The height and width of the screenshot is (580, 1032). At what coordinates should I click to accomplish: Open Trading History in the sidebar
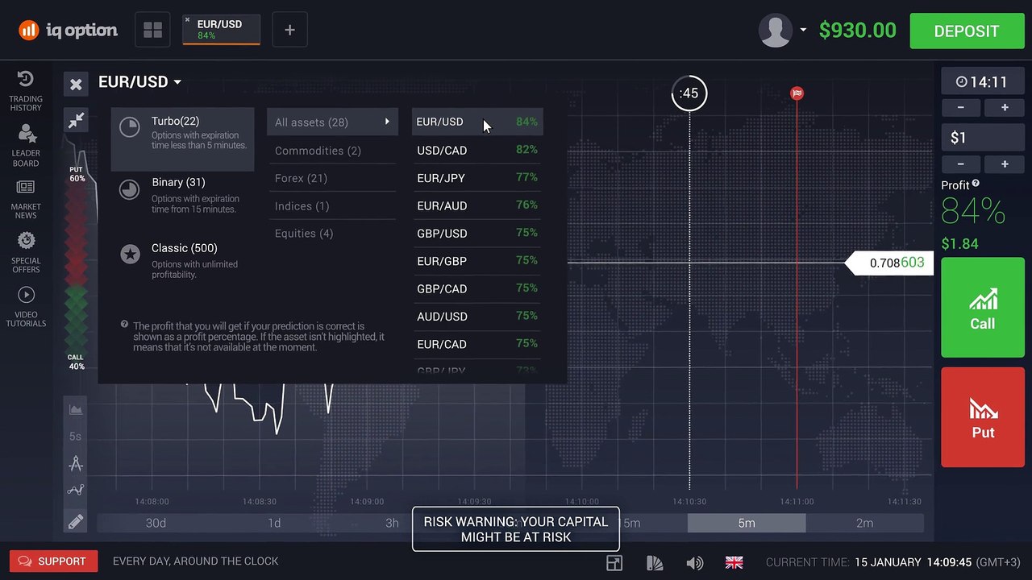point(26,91)
